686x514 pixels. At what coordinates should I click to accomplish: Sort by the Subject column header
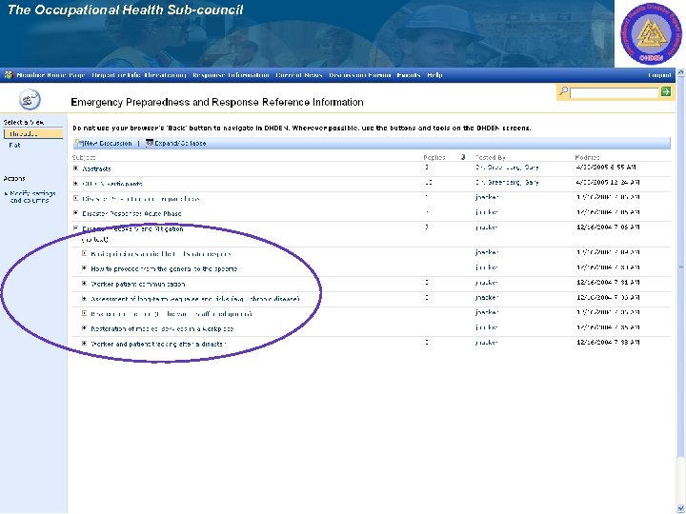point(84,157)
